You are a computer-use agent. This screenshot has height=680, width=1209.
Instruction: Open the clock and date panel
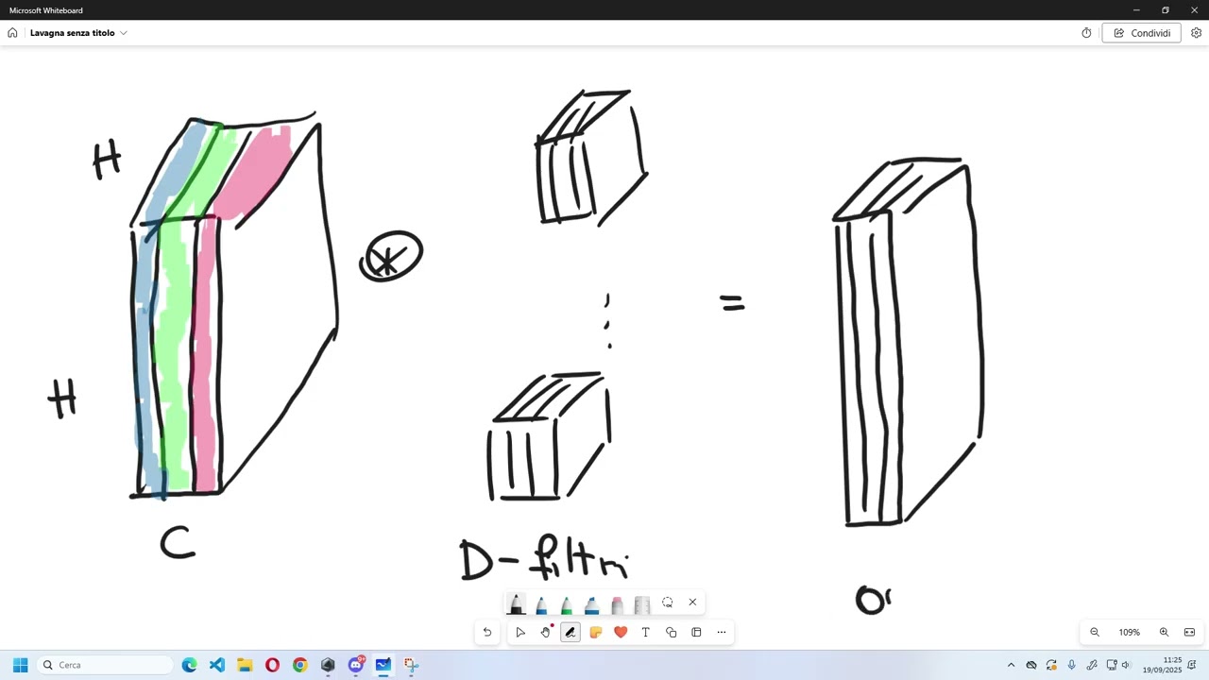1163,665
